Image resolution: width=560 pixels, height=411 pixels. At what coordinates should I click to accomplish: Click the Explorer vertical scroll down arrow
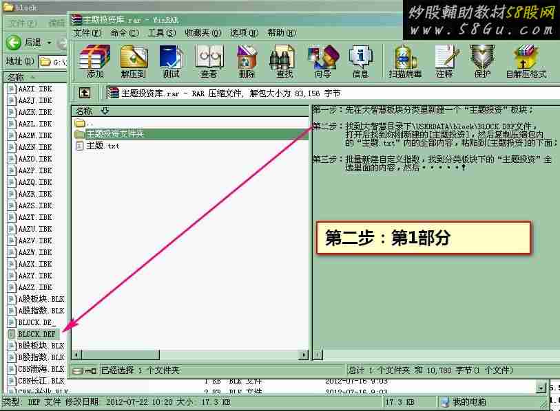point(541,388)
